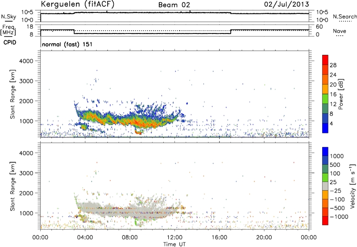Click the 'Power [dB]' colorbar label
Screen dimensions: 357x247
coord(341,94)
